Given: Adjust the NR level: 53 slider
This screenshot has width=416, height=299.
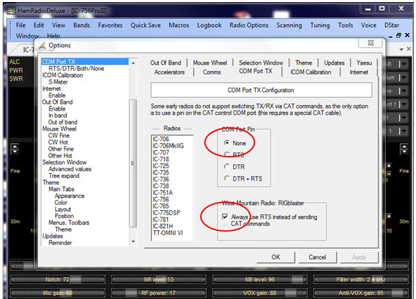Looking at the screenshot, I should click(159, 279).
